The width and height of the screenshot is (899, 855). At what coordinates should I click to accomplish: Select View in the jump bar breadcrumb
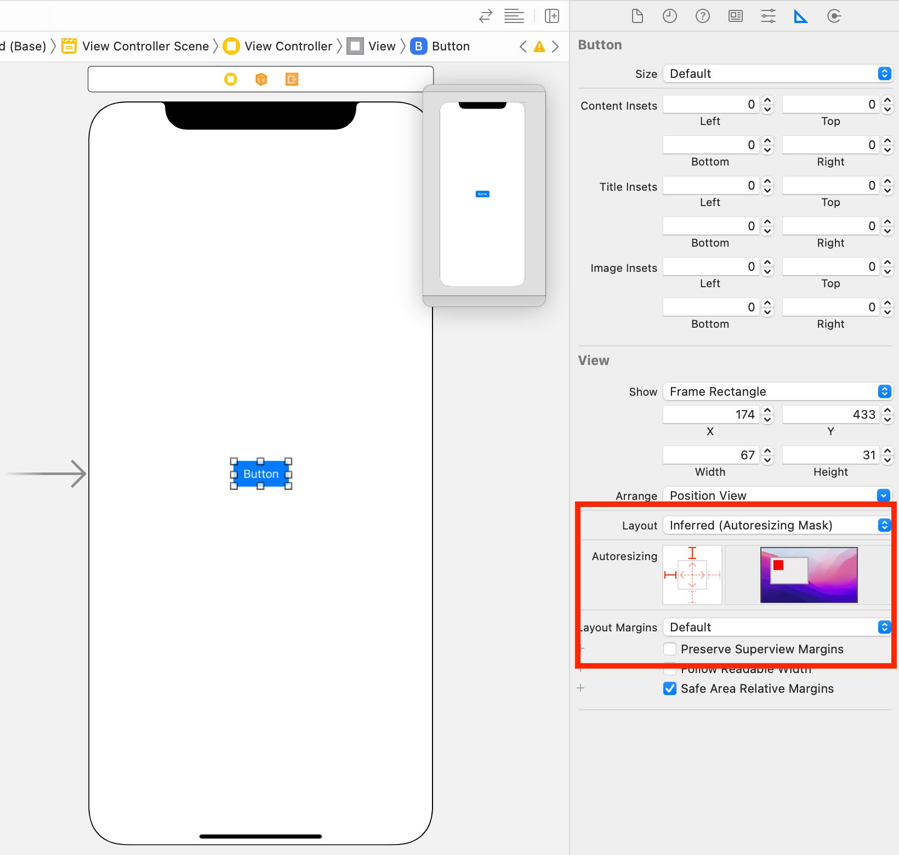pos(382,46)
